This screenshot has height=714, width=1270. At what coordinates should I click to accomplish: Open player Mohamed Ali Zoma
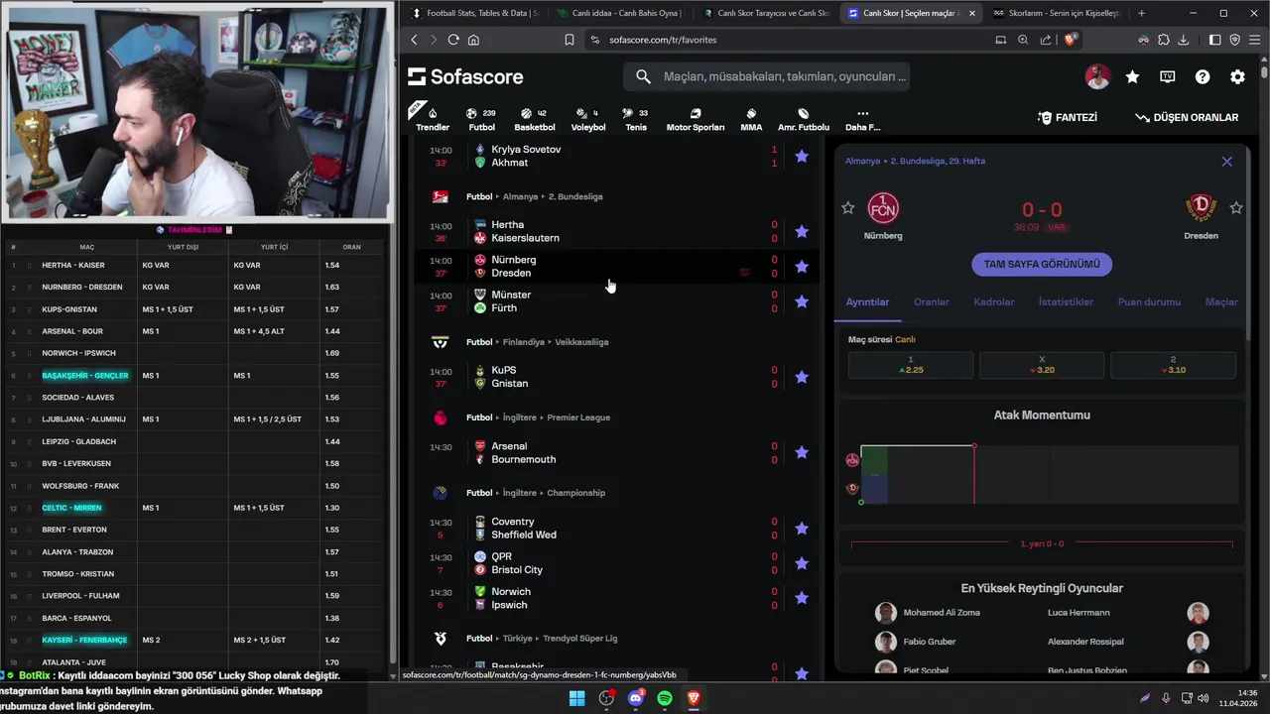click(x=941, y=613)
